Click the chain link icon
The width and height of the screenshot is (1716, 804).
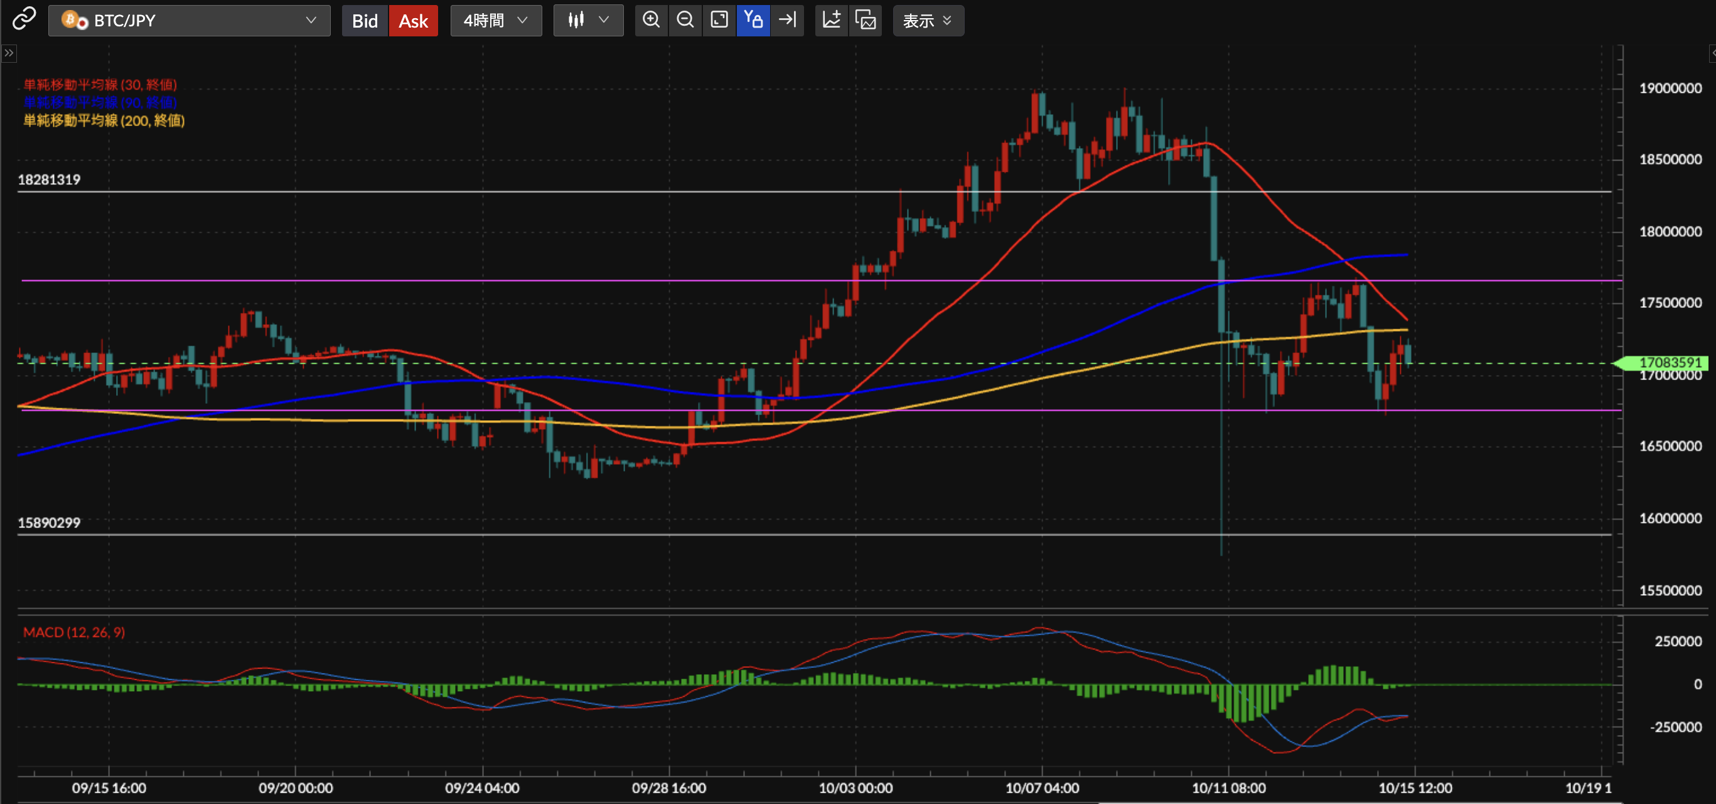click(24, 19)
